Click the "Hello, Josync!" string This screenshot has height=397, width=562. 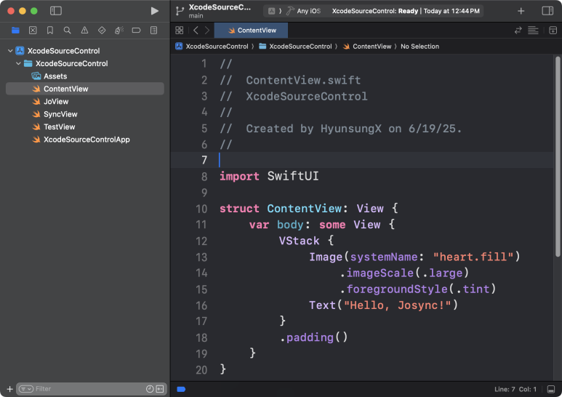click(x=398, y=305)
